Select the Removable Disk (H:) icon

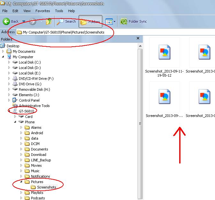[x=15, y=89]
